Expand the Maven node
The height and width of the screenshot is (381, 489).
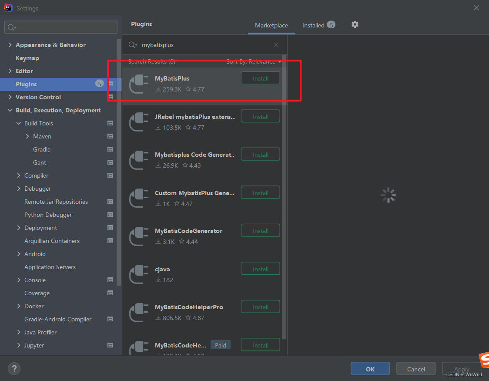click(27, 136)
